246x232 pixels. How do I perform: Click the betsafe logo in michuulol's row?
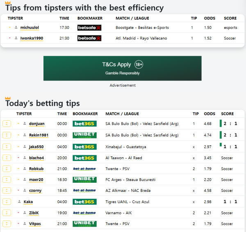89,28
